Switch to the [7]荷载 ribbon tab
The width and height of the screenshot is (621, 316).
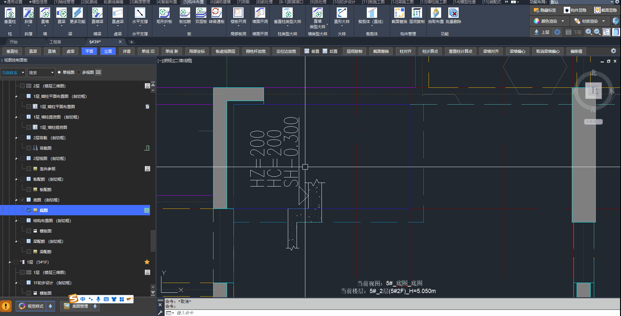(x=243, y=2)
